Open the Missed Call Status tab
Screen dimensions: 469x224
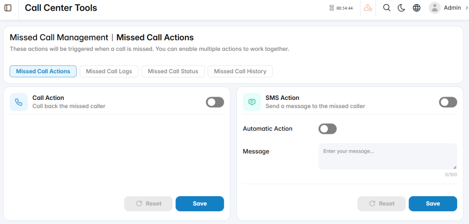point(173,71)
